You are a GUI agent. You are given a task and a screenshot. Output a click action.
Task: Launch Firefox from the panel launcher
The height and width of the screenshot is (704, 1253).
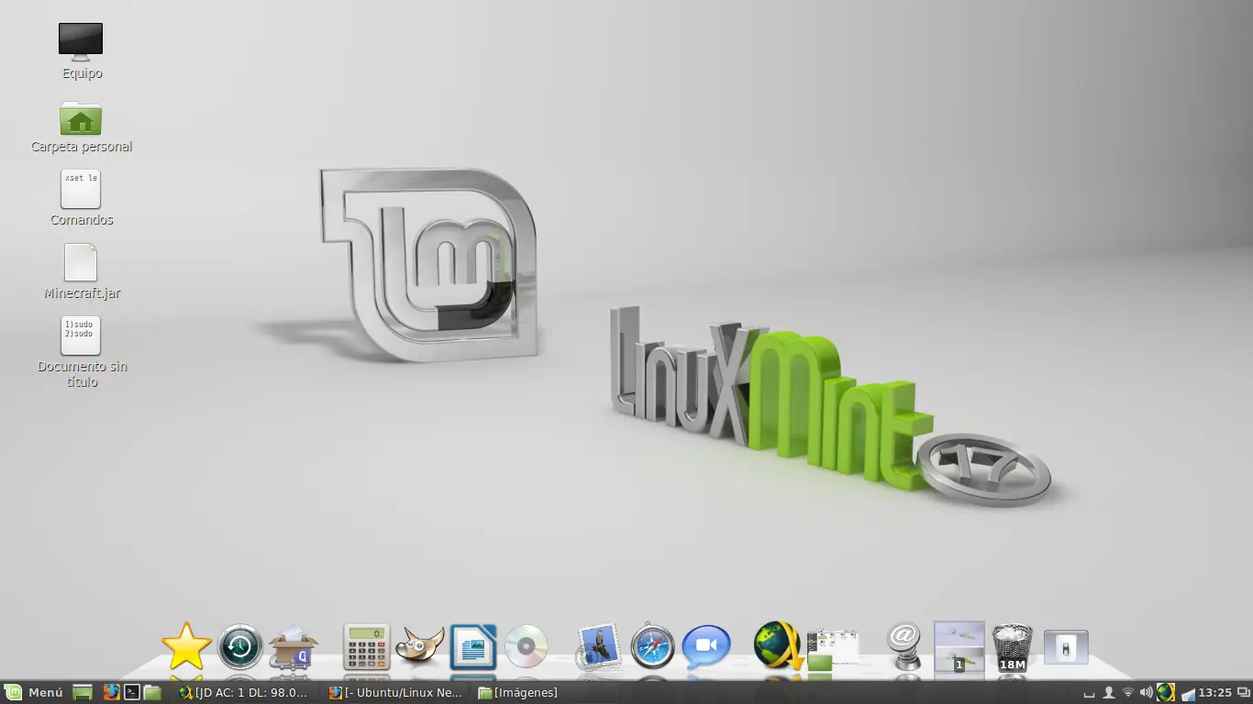(x=111, y=693)
